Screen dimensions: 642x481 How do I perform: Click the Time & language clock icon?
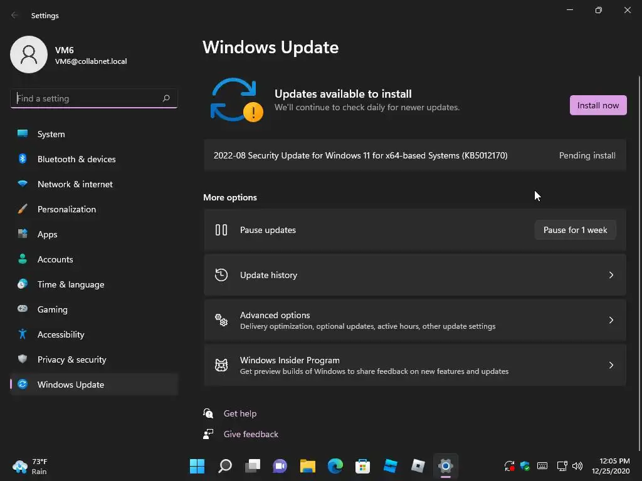pyautogui.click(x=23, y=284)
